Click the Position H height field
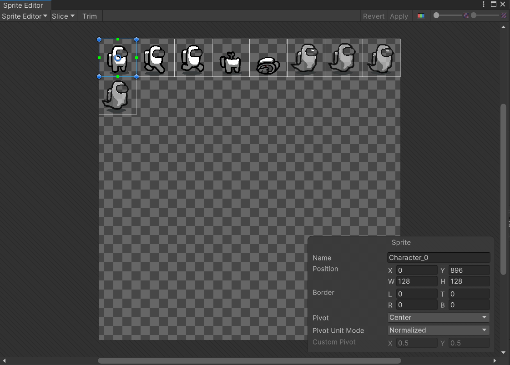510x365 pixels. tap(469, 281)
